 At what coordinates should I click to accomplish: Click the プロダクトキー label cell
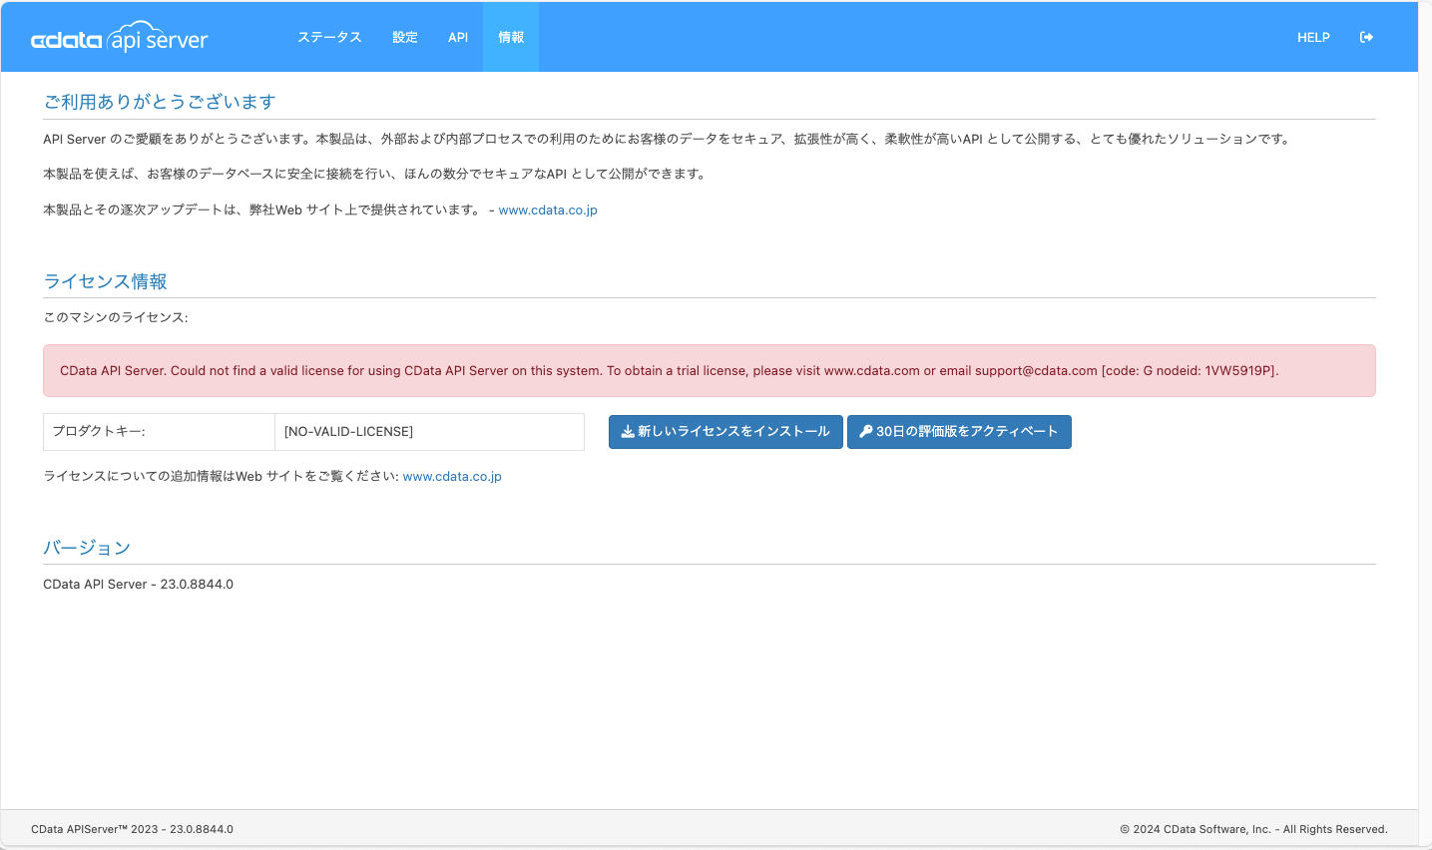[160, 432]
